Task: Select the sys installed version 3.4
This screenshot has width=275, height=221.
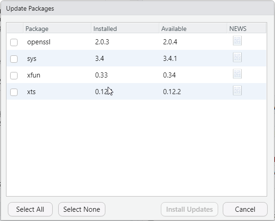Action: coord(99,59)
